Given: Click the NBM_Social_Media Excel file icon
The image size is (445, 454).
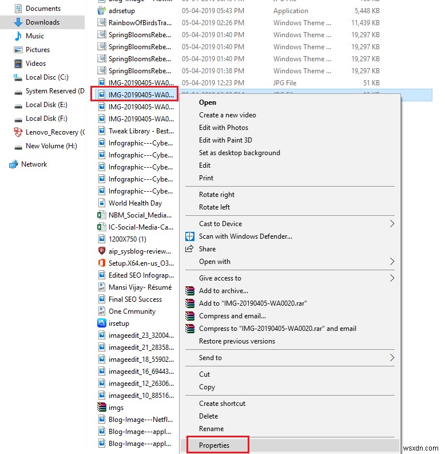Looking at the screenshot, I should pos(102,215).
